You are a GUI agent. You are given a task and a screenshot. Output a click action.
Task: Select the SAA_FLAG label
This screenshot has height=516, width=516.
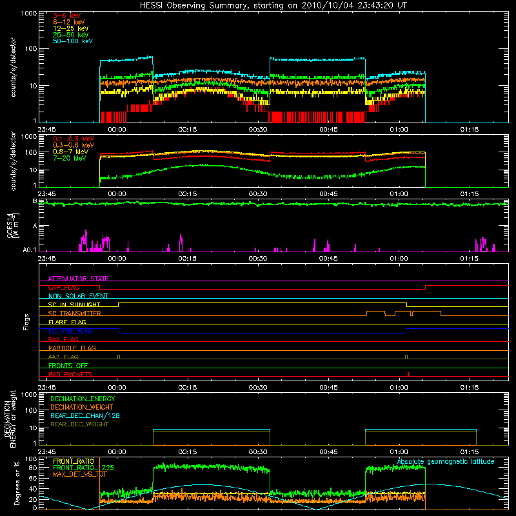tap(63, 339)
